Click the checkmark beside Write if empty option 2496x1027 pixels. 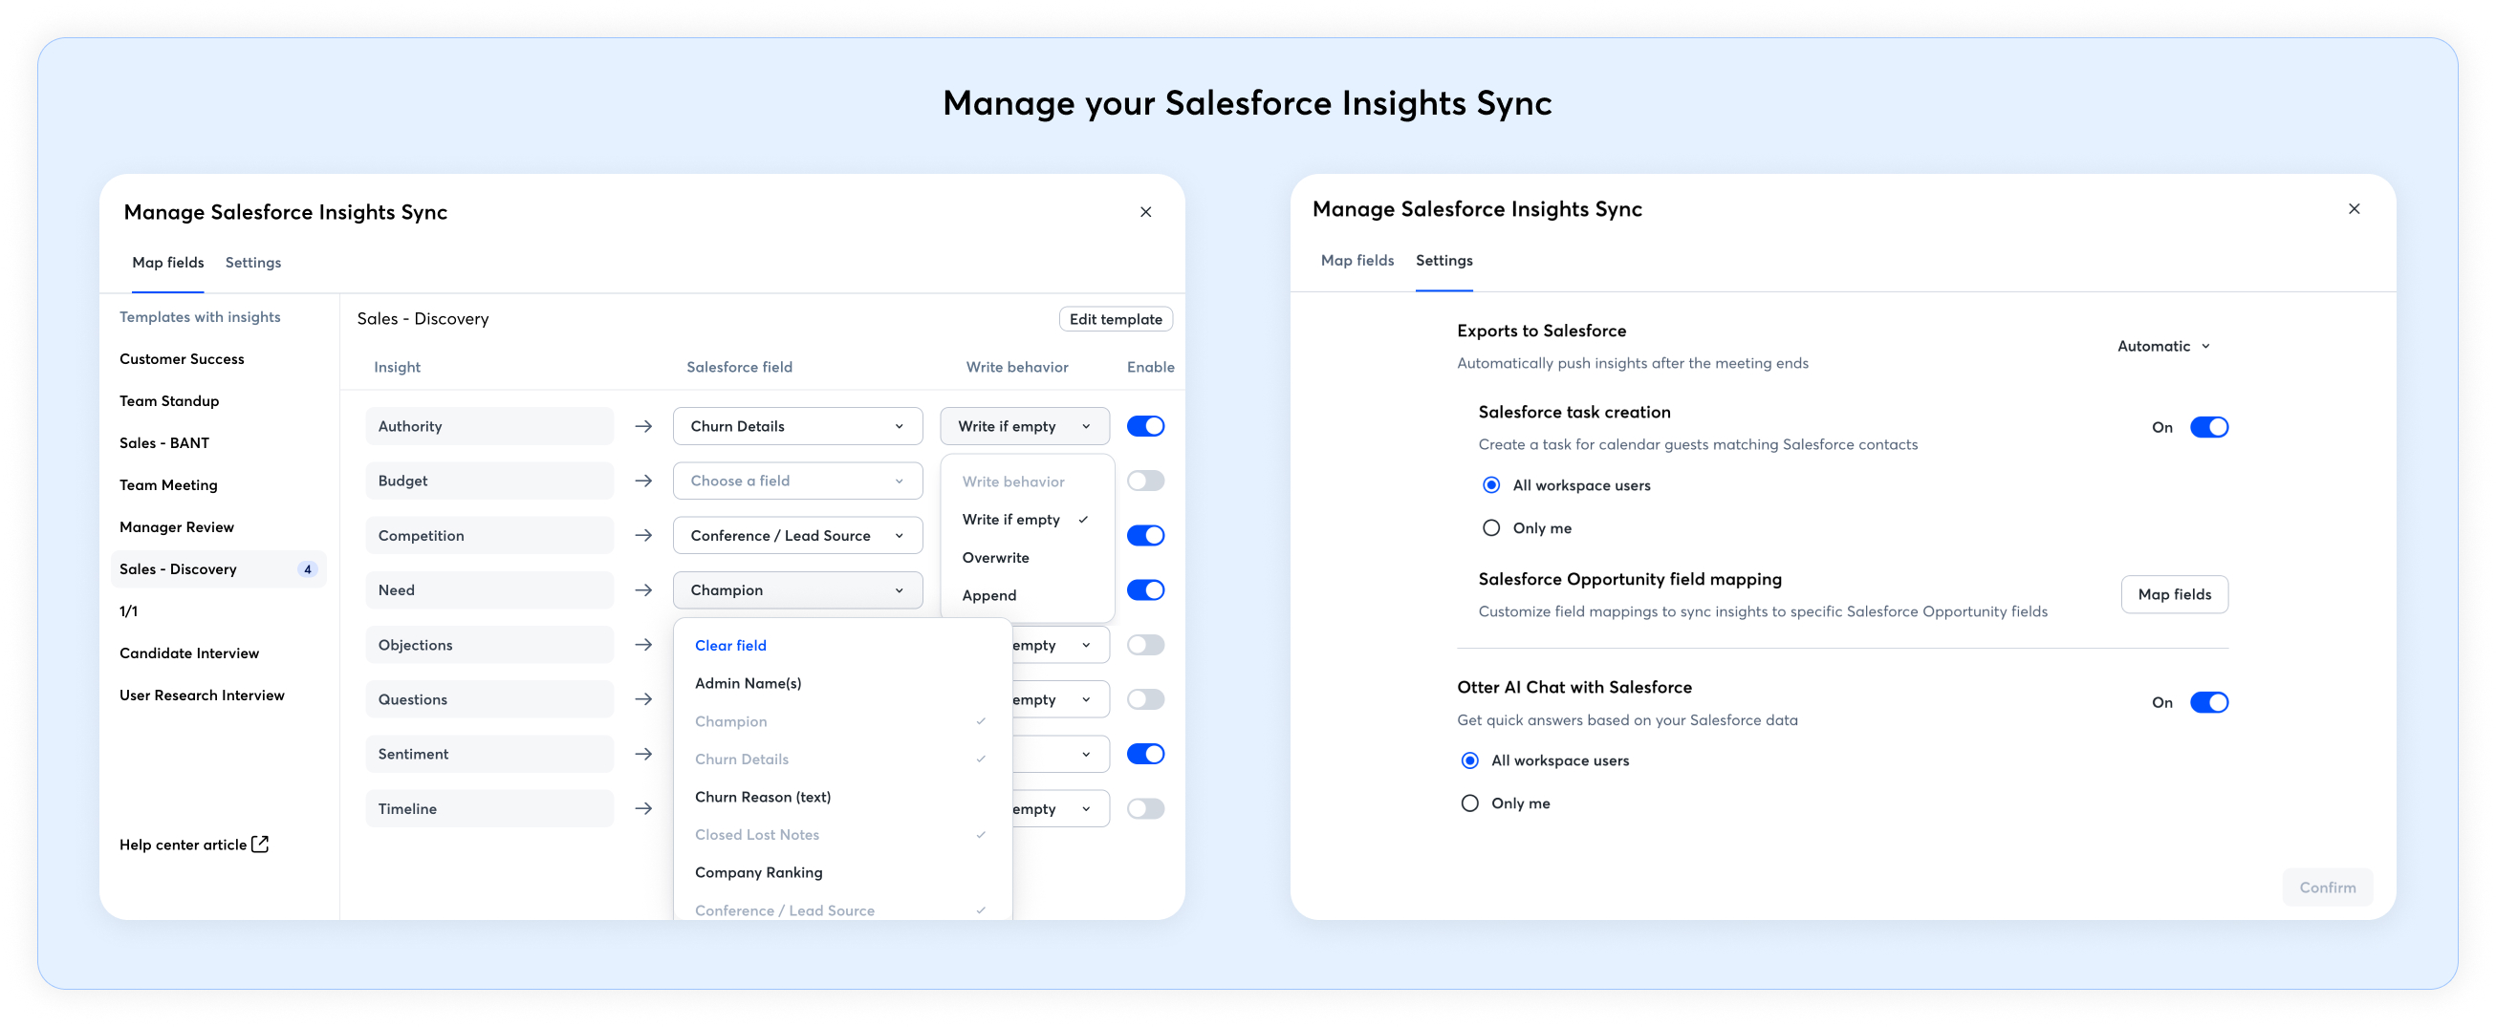(x=1083, y=520)
